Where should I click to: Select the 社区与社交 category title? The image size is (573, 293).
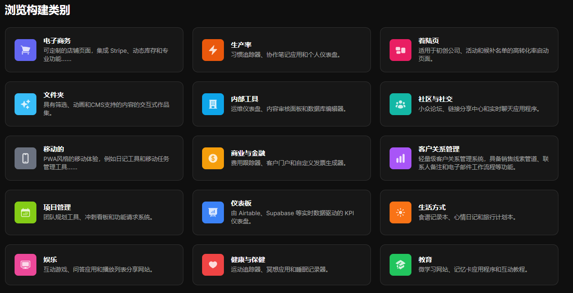436,99
